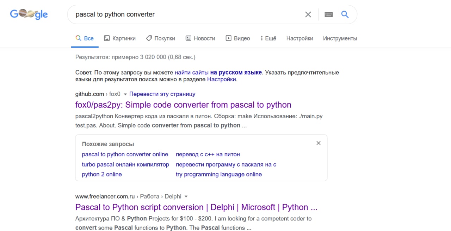Click Перевести эту страницу link
The height and width of the screenshot is (231, 451).
coord(162,94)
